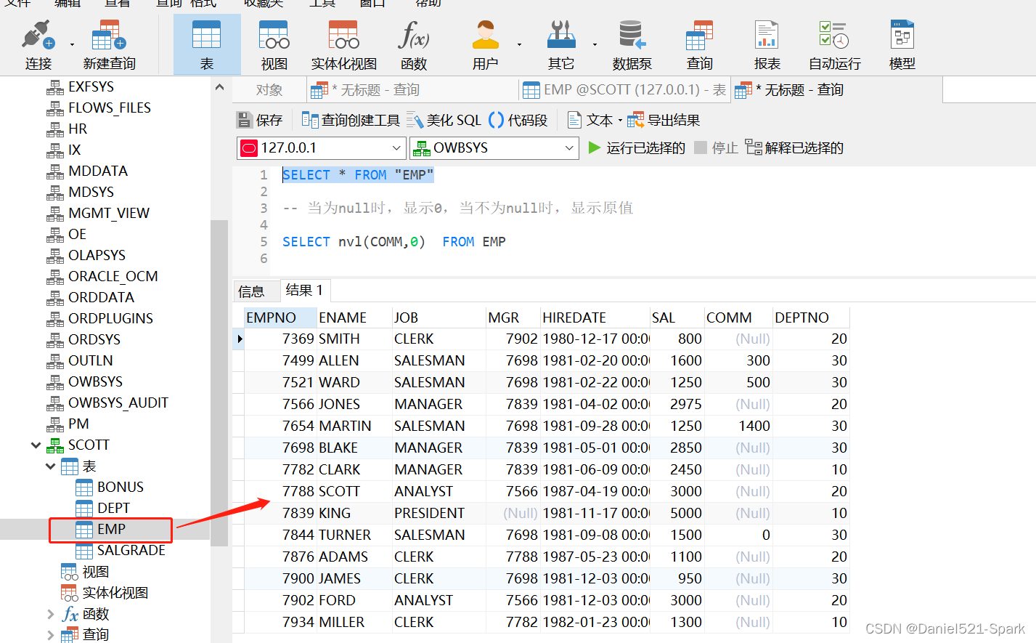Open the 连接 connection tool
Screen dimensions: 1036x643
tap(38, 45)
